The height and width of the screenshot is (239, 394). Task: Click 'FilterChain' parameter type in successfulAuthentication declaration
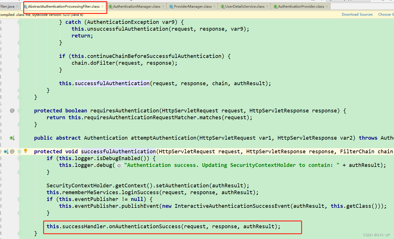pyautogui.click(x=357, y=152)
